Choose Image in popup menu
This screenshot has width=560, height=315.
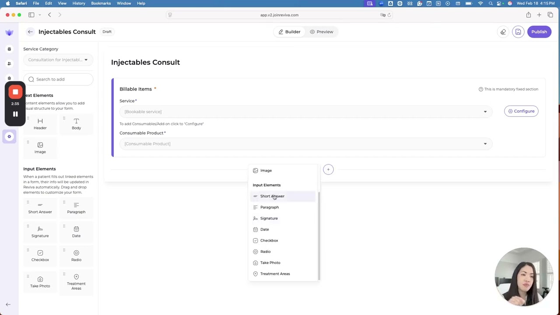283,170
